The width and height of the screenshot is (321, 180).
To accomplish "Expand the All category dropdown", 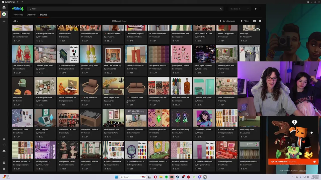I will [16, 21].
